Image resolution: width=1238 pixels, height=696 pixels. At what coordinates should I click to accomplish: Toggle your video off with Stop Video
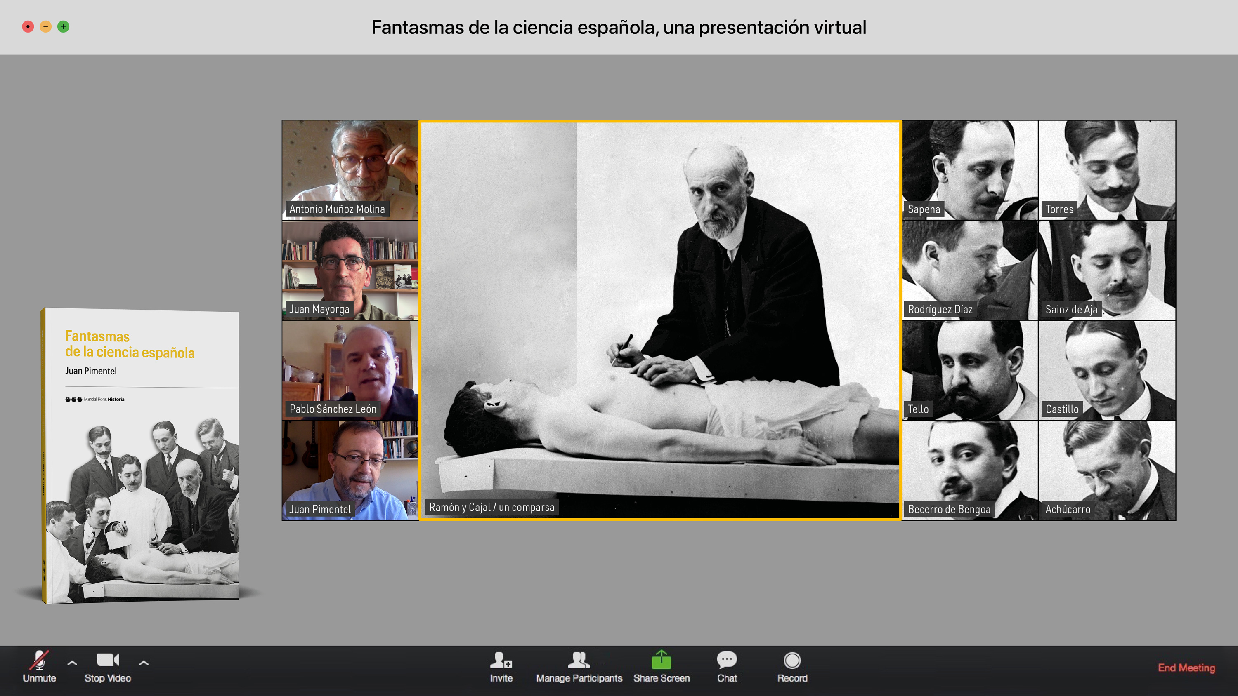pyautogui.click(x=107, y=668)
